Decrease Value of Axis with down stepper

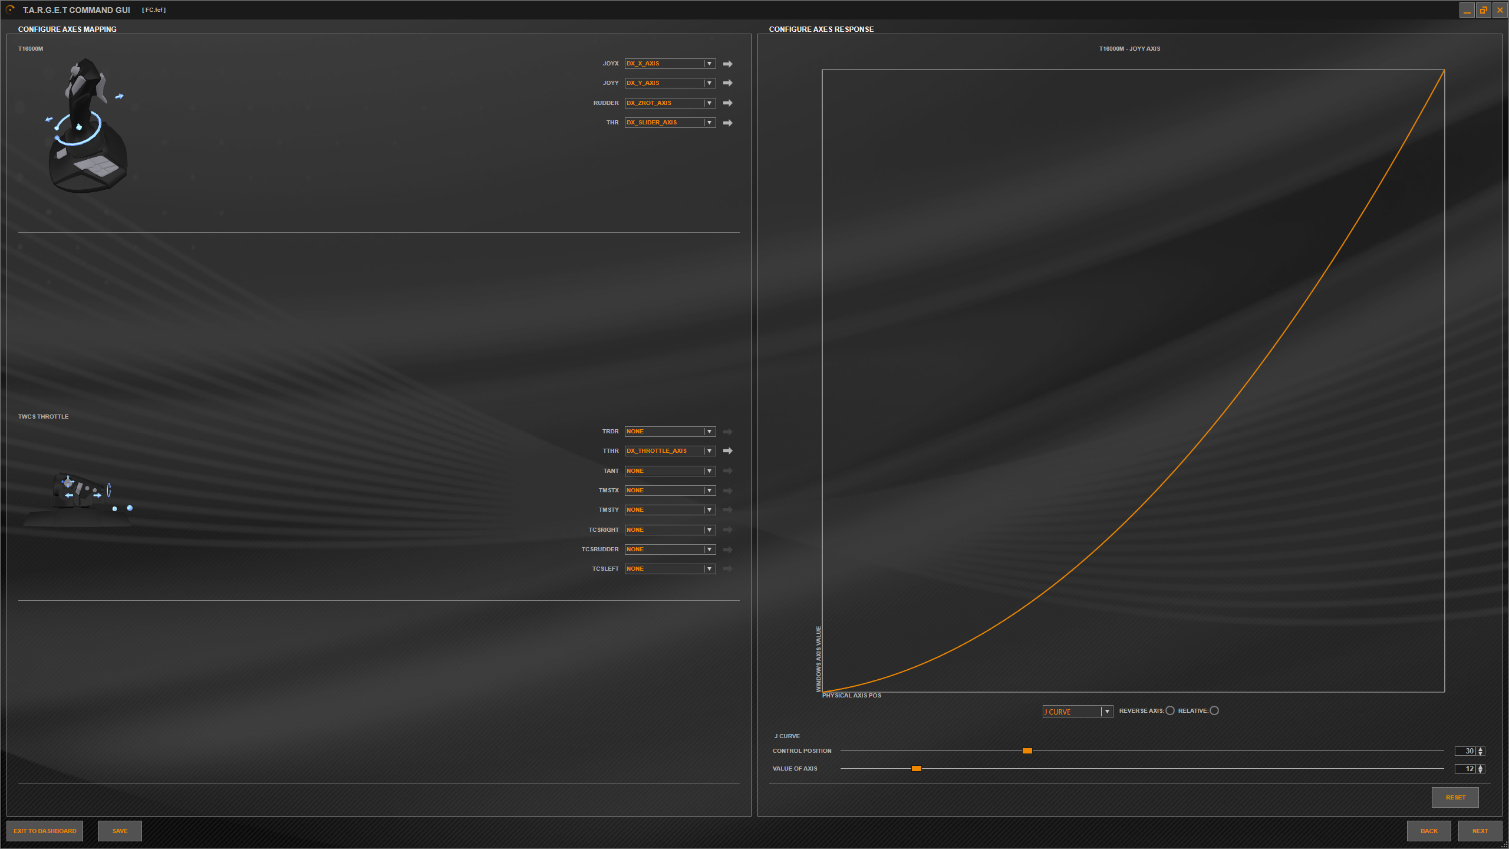[x=1481, y=771]
